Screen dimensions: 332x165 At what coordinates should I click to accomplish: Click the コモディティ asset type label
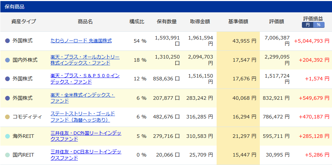pyautogui.click(x=27, y=117)
